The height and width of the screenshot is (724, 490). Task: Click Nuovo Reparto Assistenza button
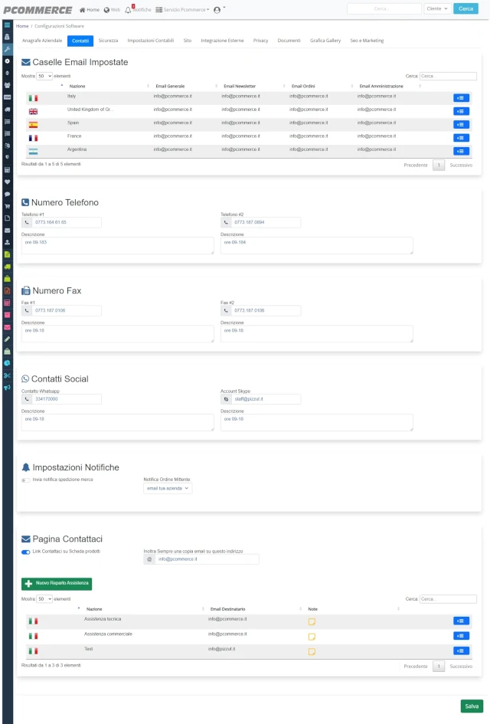[57, 584]
